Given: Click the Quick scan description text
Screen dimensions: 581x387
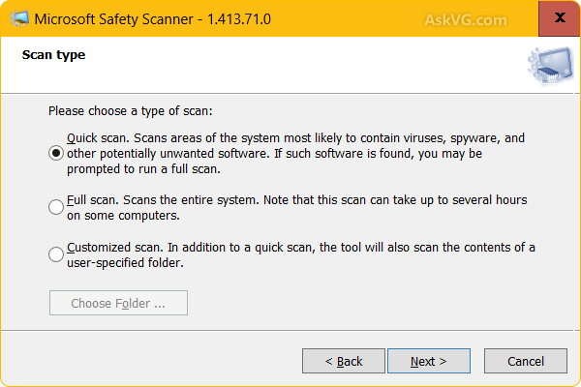Looking at the screenshot, I should pos(295,153).
